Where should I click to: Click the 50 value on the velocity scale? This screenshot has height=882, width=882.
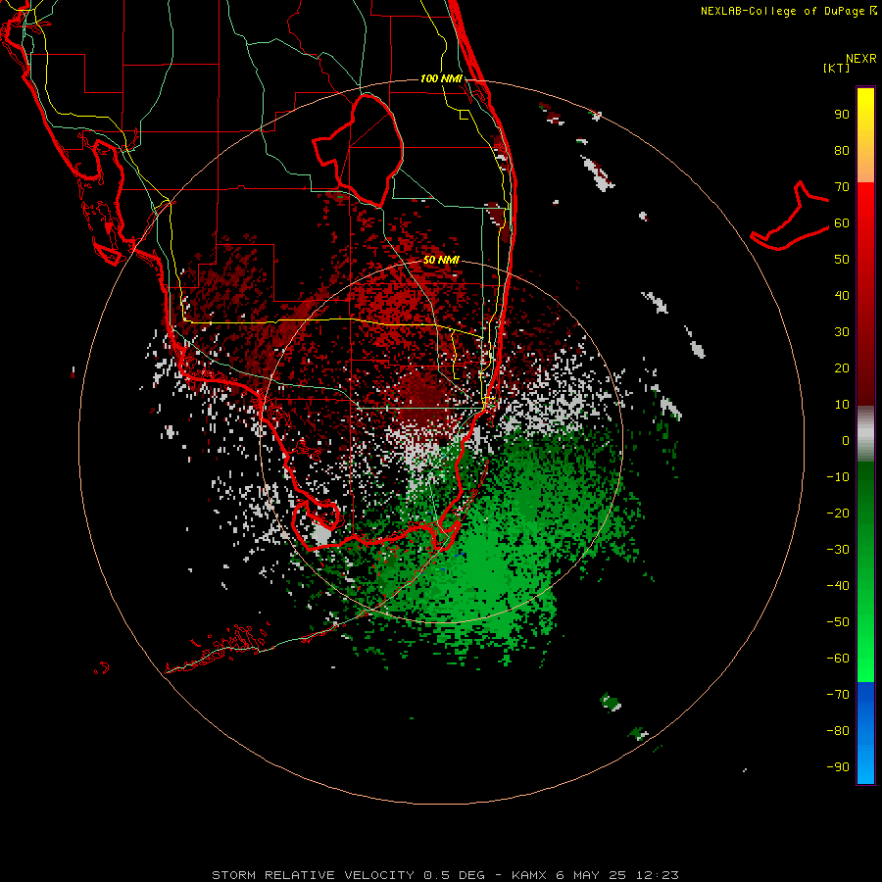[842, 260]
